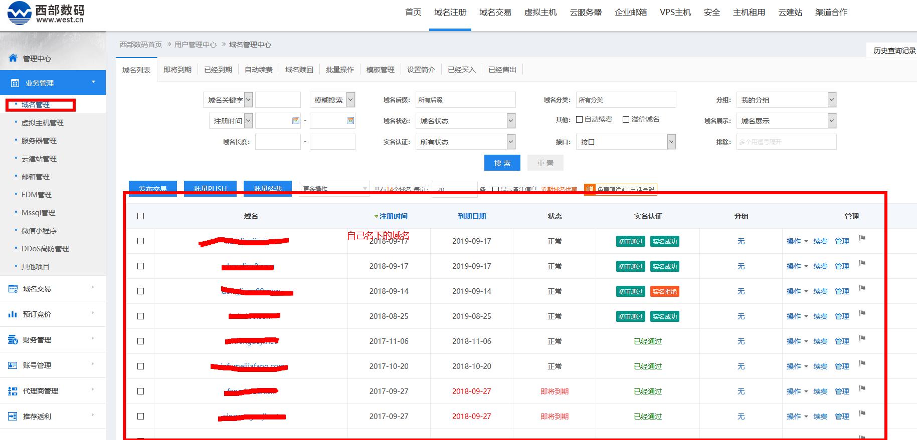The height and width of the screenshot is (440, 917).
Task: Check the row registered 2017-11-06
Action: tap(141, 341)
